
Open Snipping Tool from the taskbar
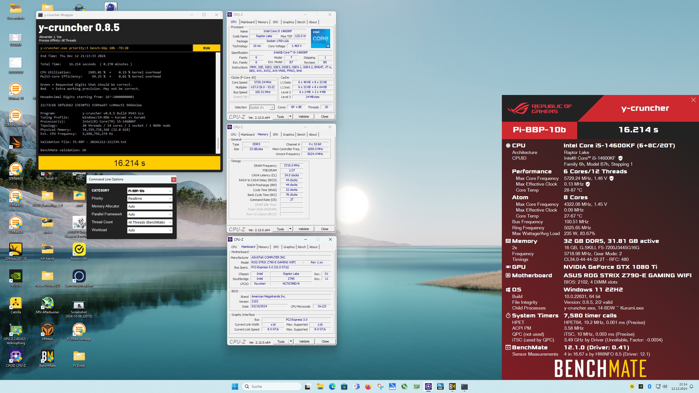380,386
